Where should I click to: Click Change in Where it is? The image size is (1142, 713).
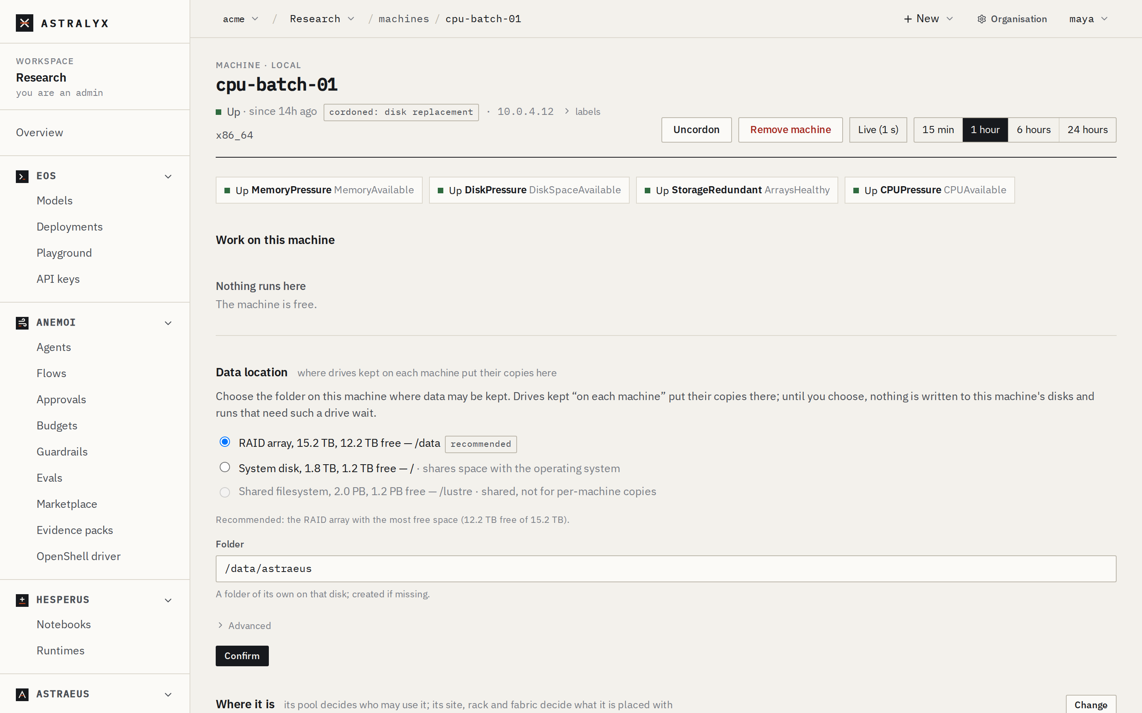coord(1090,705)
